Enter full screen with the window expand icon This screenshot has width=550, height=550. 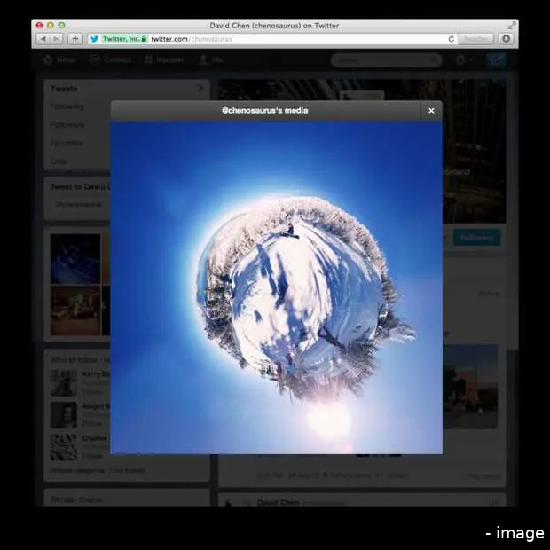click(512, 26)
